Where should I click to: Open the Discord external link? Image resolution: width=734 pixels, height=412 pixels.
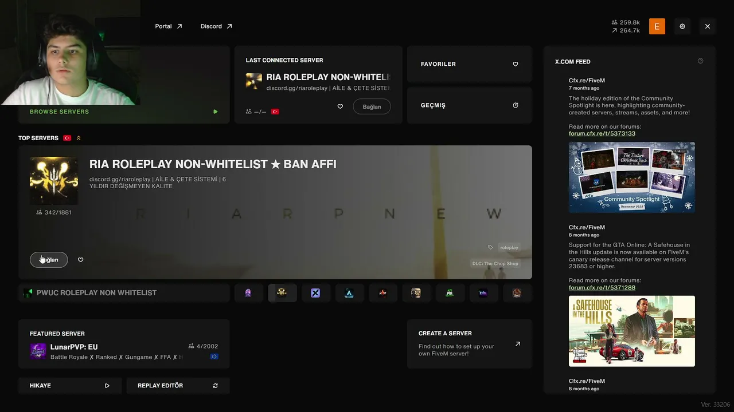216,26
